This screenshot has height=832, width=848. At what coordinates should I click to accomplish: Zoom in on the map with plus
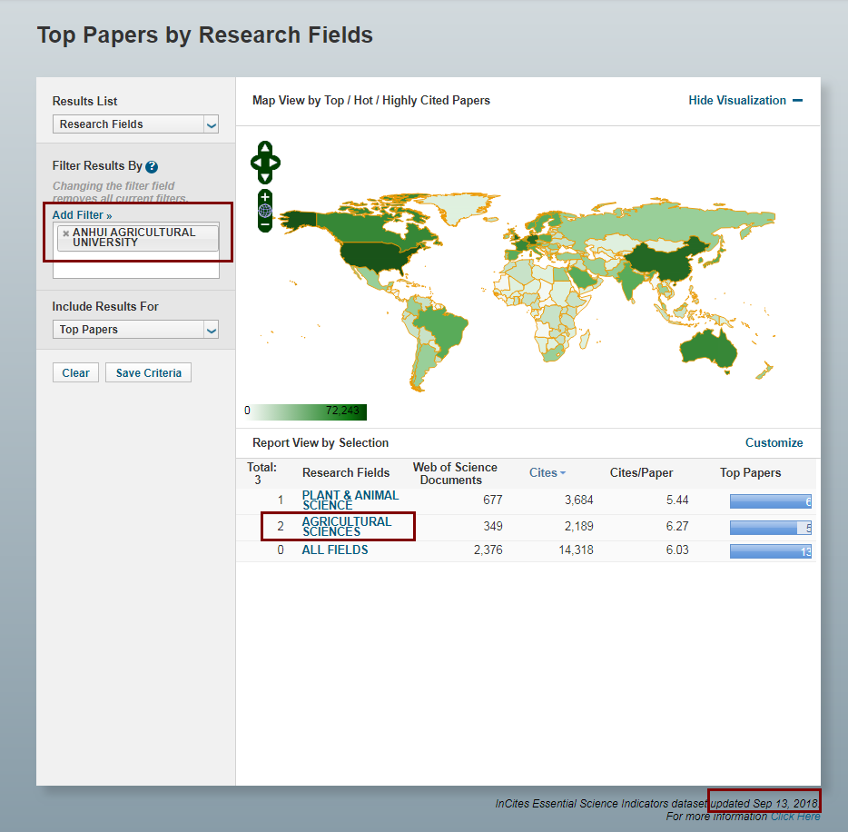pos(265,197)
